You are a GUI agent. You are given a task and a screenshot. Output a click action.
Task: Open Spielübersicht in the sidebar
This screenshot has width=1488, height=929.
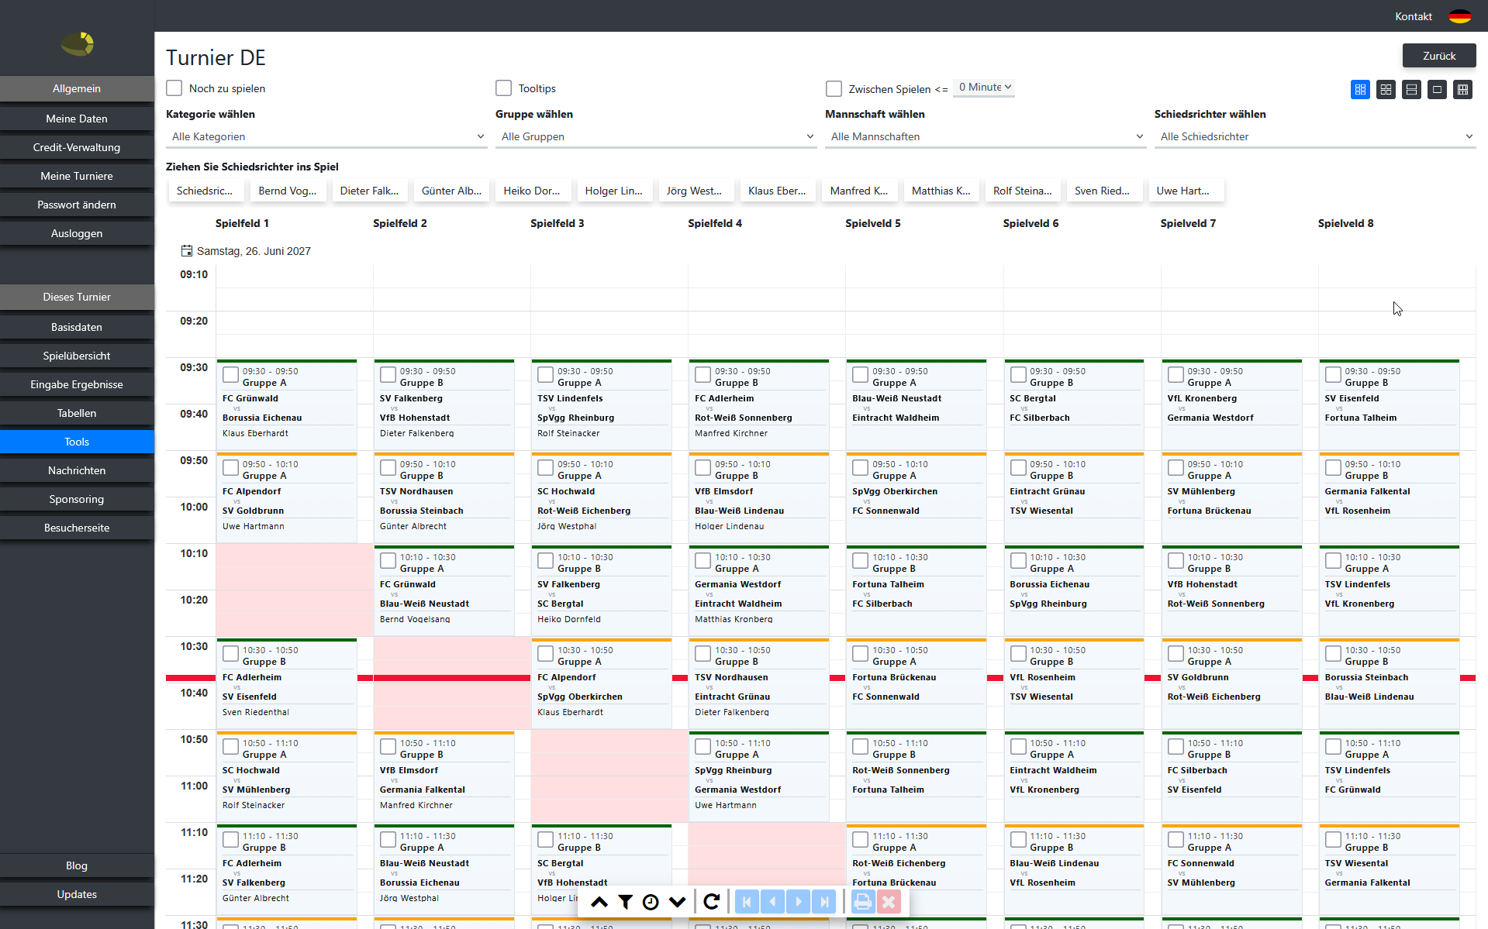point(77,356)
